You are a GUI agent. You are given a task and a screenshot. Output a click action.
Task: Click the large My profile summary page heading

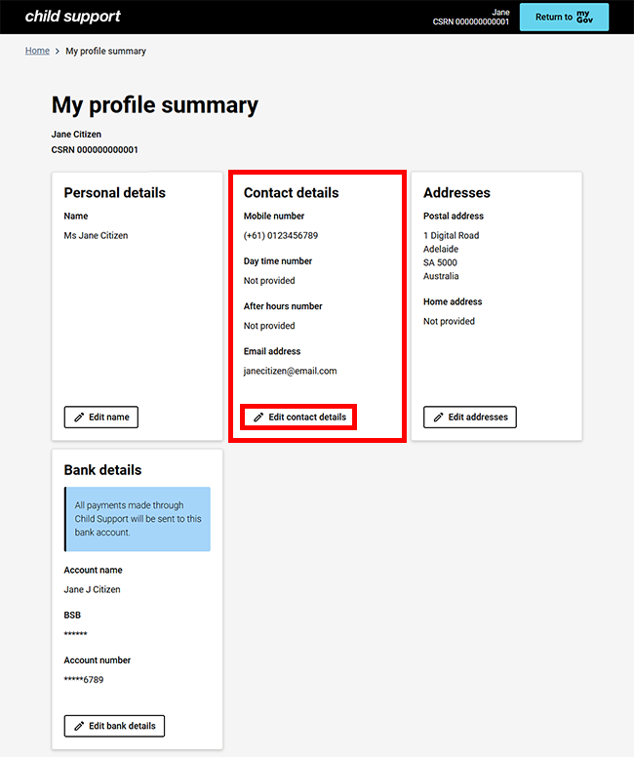point(155,105)
